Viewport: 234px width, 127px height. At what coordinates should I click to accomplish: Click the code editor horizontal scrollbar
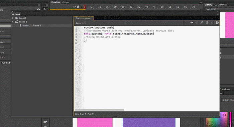coord(99,110)
